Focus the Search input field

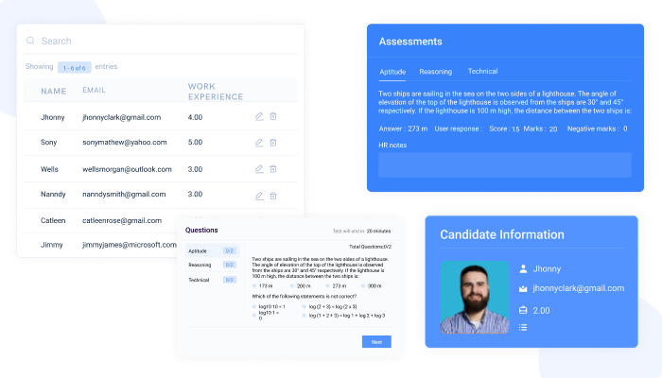click(161, 41)
